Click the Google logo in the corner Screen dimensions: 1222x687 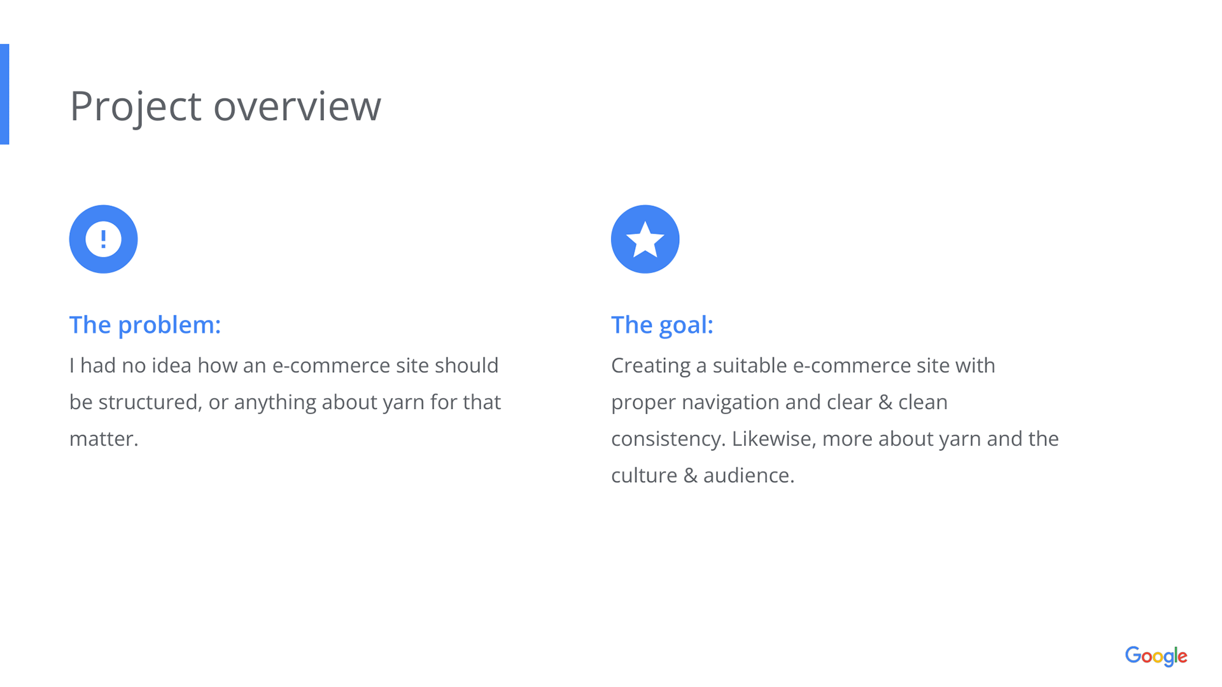point(1156,656)
